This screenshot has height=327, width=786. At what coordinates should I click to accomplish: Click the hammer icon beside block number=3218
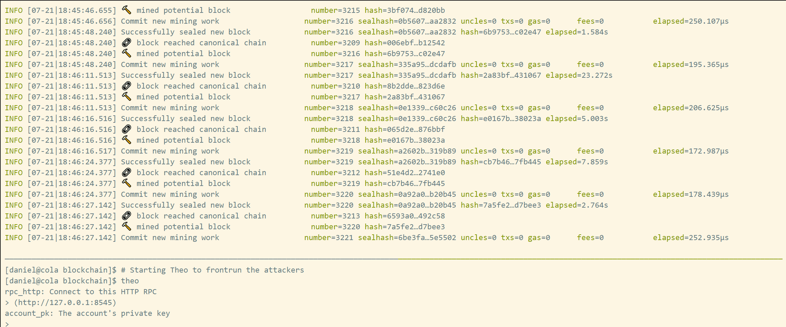126,140
